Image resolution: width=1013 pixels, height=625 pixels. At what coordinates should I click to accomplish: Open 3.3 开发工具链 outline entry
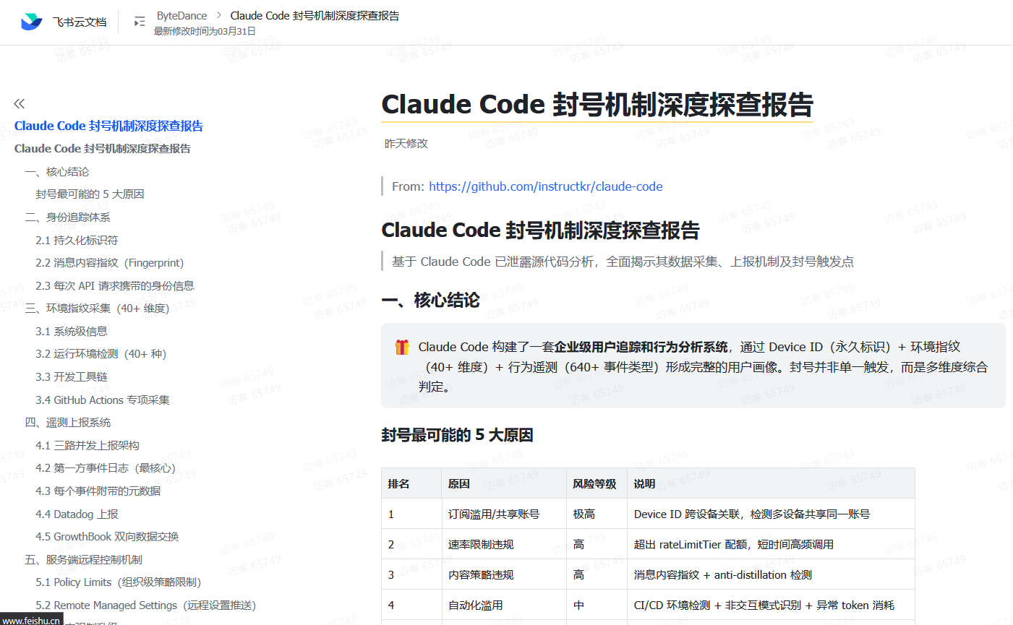coord(72,377)
